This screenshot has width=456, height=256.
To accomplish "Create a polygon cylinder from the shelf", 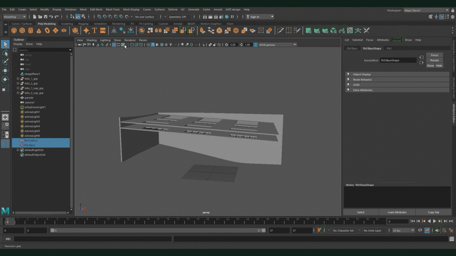I will pyautogui.click(x=31, y=31).
